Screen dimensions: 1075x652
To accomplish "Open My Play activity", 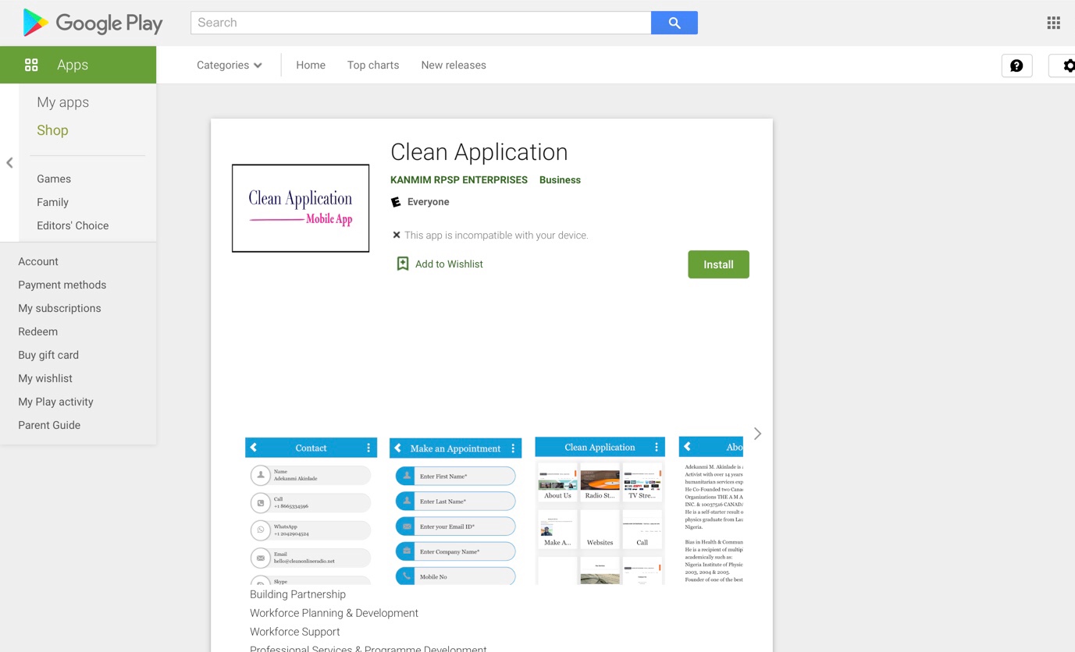I will point(55,402).
